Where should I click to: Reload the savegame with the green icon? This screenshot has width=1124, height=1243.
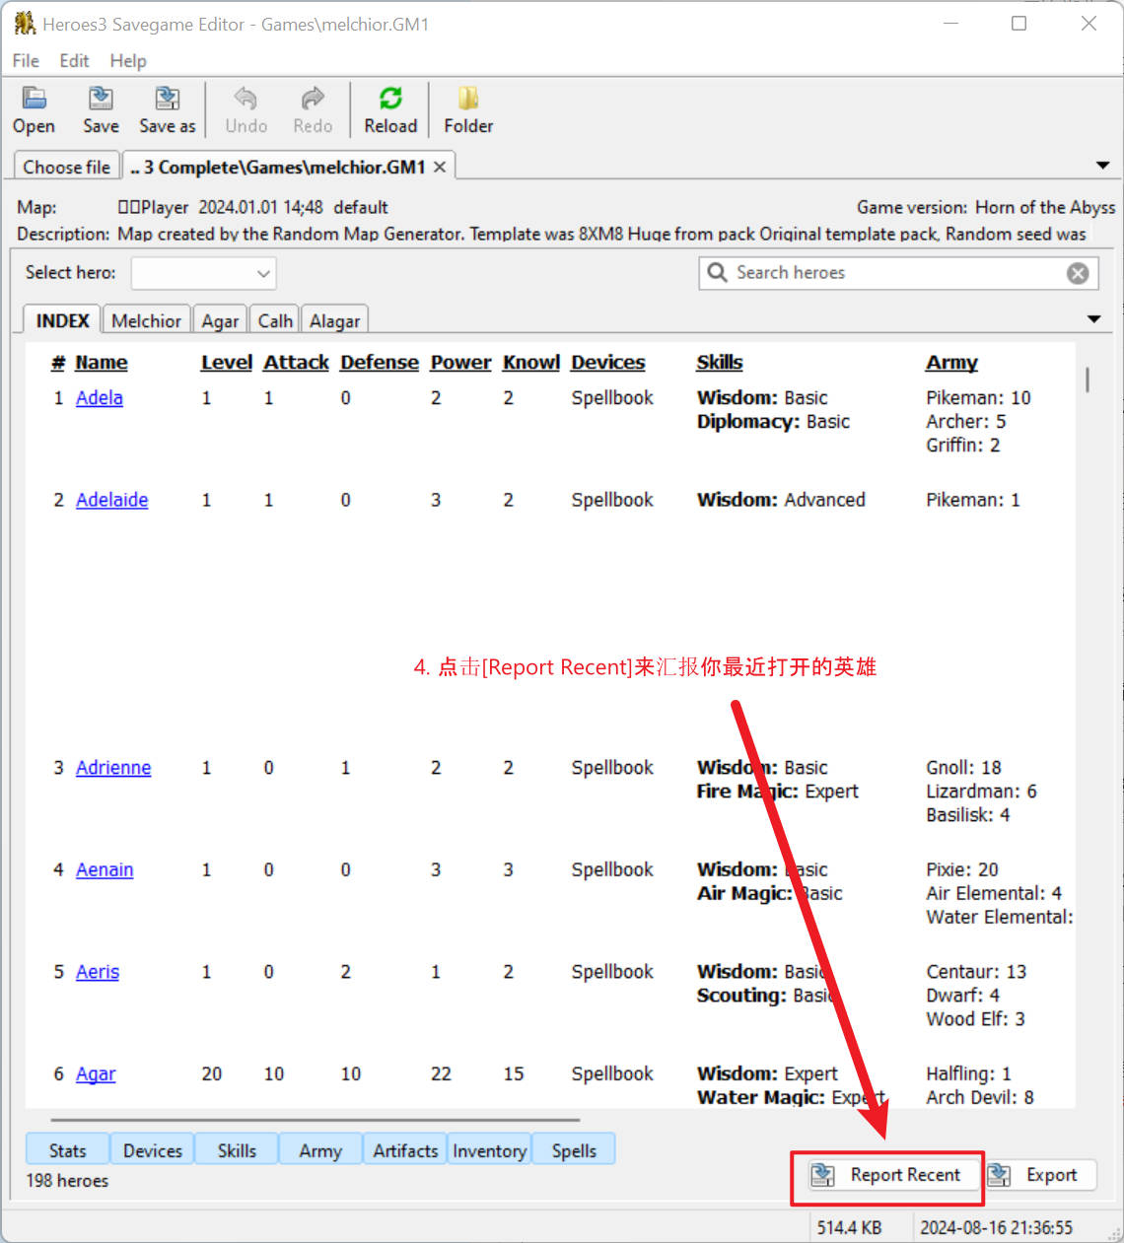pyautogui.click(x=390, y=99)
